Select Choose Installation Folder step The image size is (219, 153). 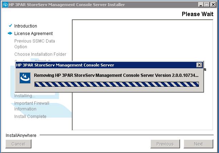40,54
